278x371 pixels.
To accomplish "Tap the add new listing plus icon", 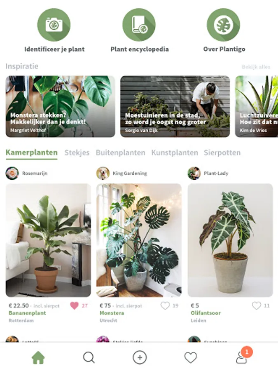I will [140, 357].
